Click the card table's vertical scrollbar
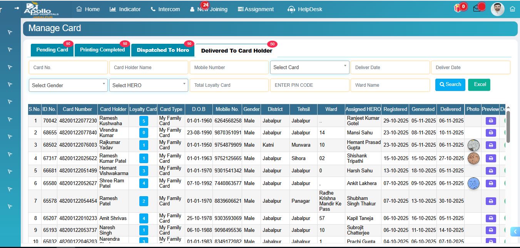The width and height of the screenshot is (520, 248). point(508,127)
